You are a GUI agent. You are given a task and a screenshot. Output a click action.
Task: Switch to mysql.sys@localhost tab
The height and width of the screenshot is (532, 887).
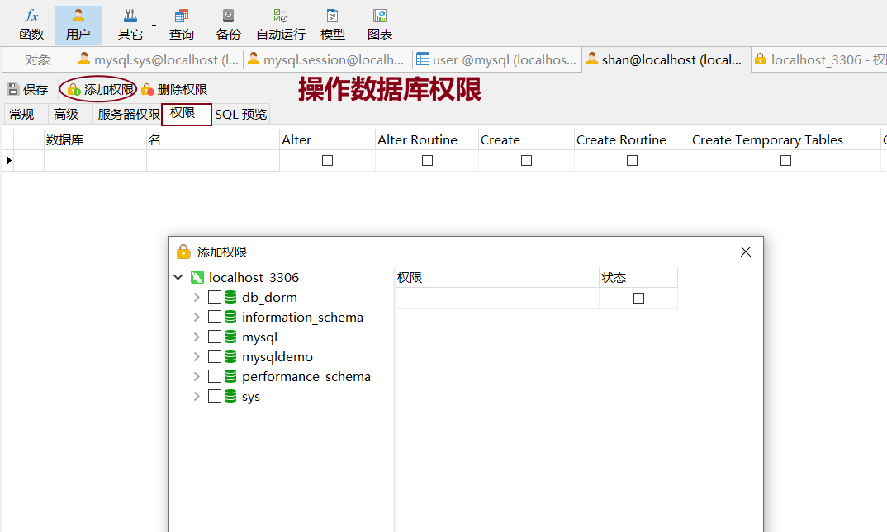(159, 60)
